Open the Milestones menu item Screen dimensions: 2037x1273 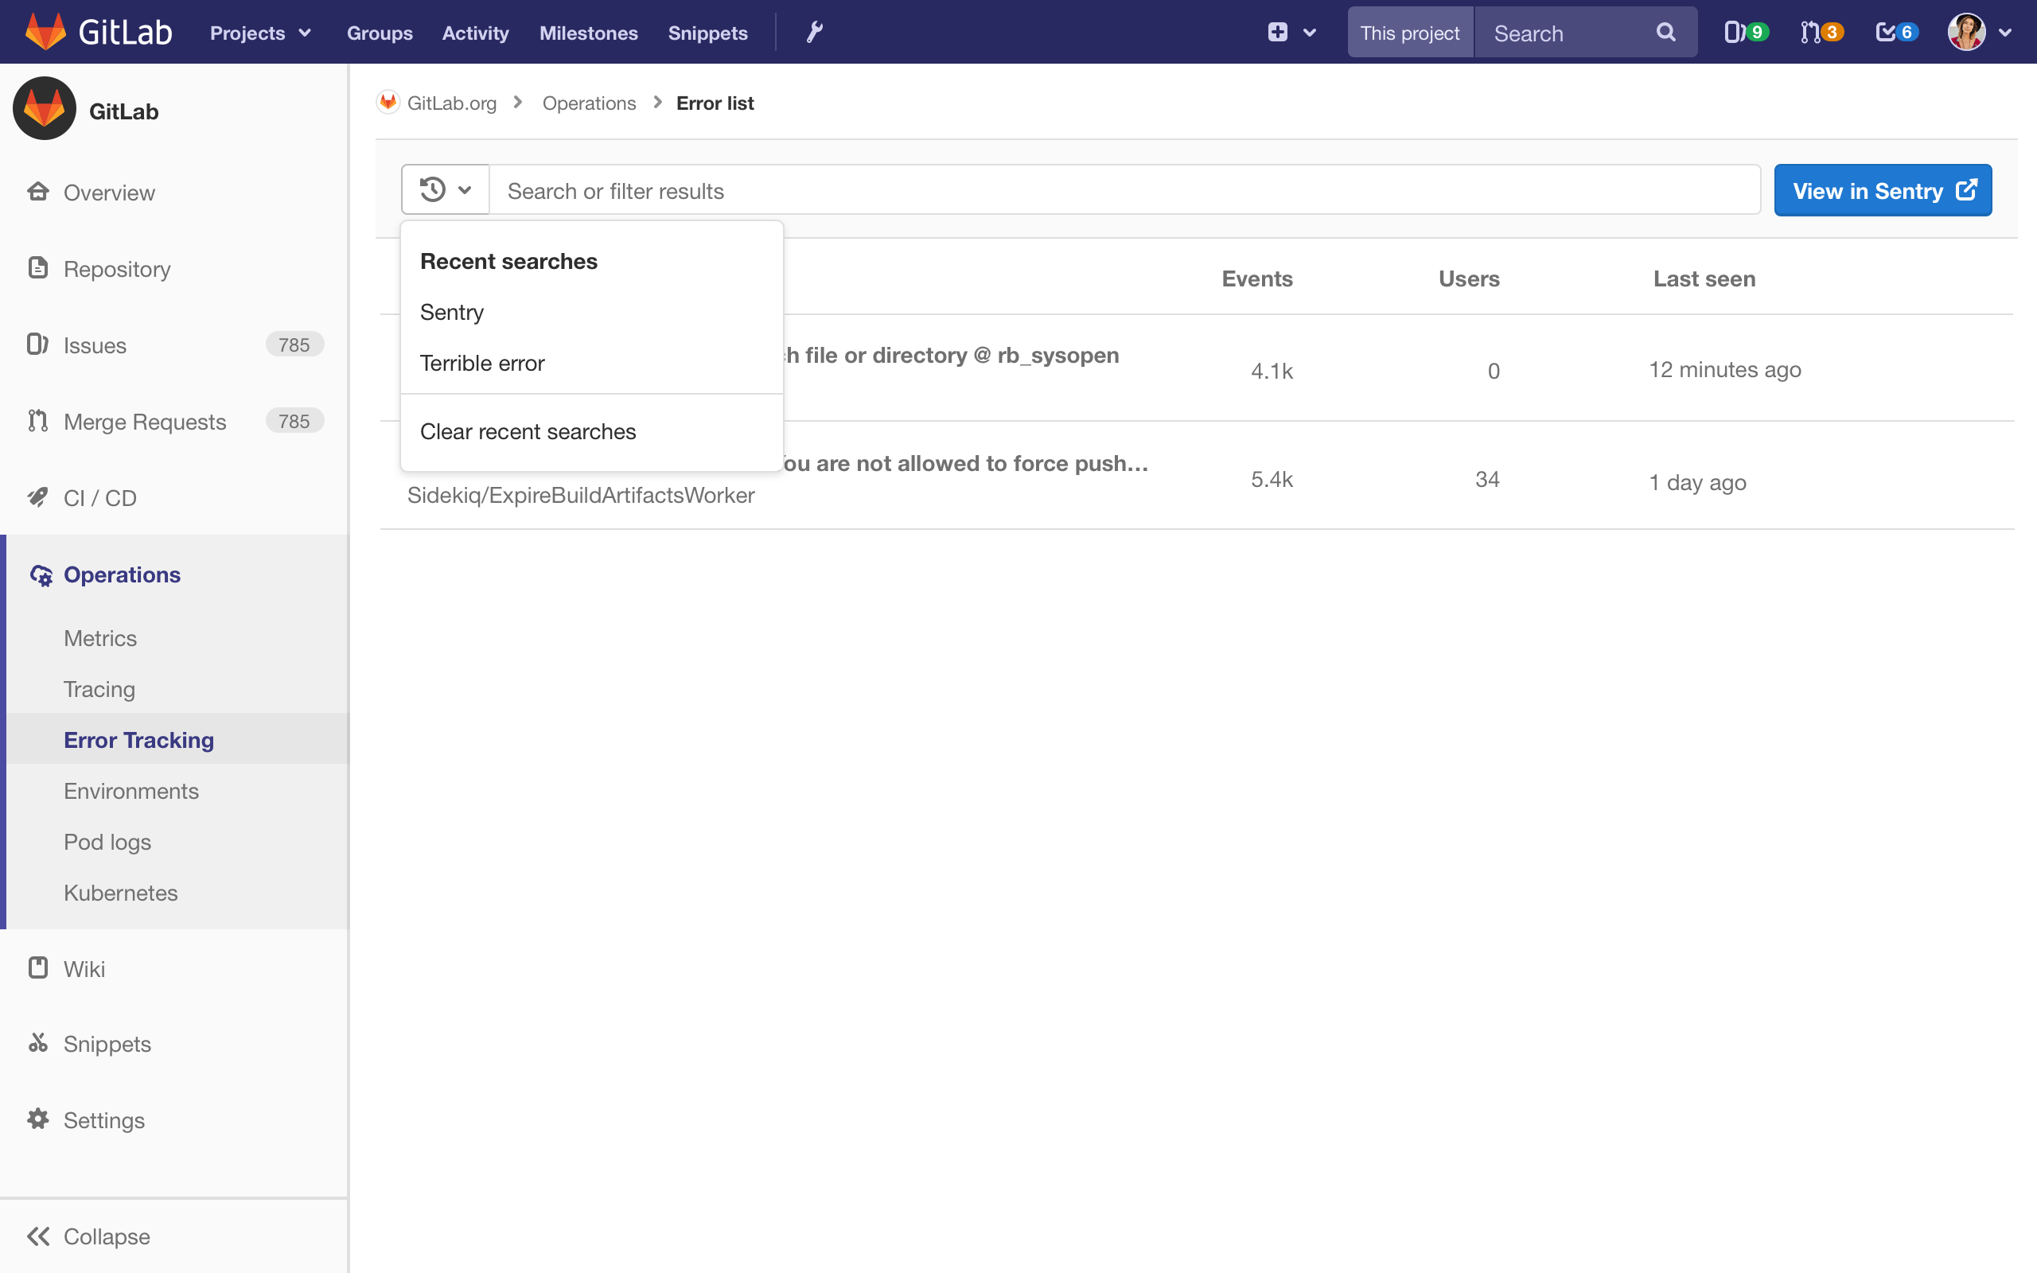click(x=588, y=33)
